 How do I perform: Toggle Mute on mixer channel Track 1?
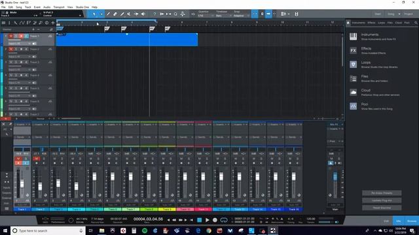(18, 159)
